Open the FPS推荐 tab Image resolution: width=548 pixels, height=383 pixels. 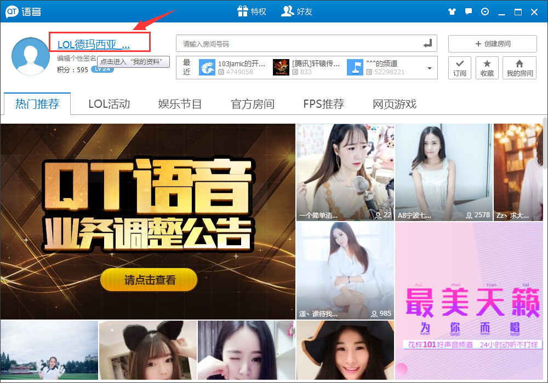pos(323,104)
